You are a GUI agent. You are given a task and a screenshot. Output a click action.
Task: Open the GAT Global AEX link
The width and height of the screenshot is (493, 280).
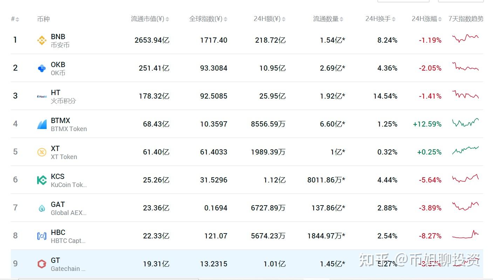tap(69, 208)
